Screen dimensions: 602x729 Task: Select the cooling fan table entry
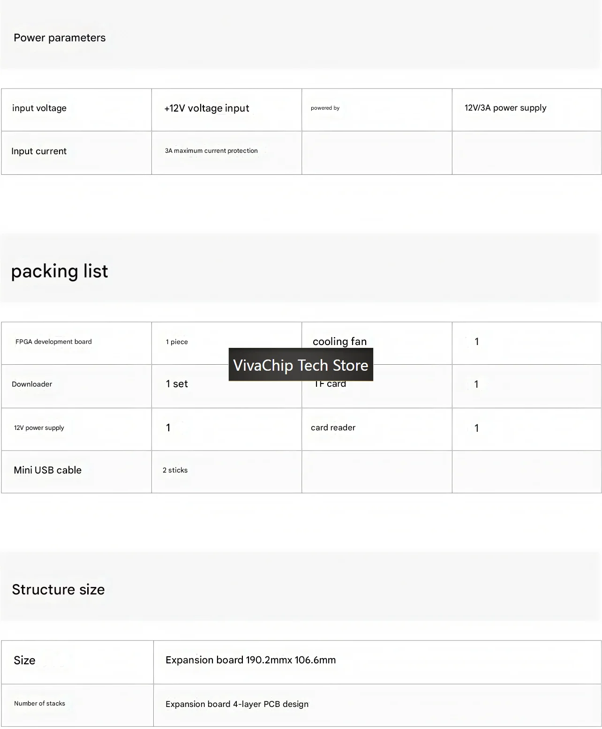pos(376,343)
